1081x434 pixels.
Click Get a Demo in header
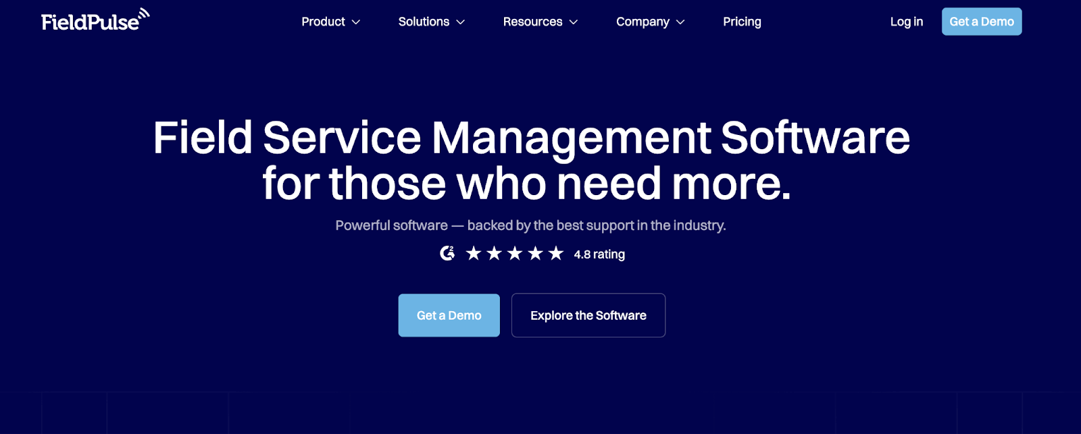(x=982, y=22)
